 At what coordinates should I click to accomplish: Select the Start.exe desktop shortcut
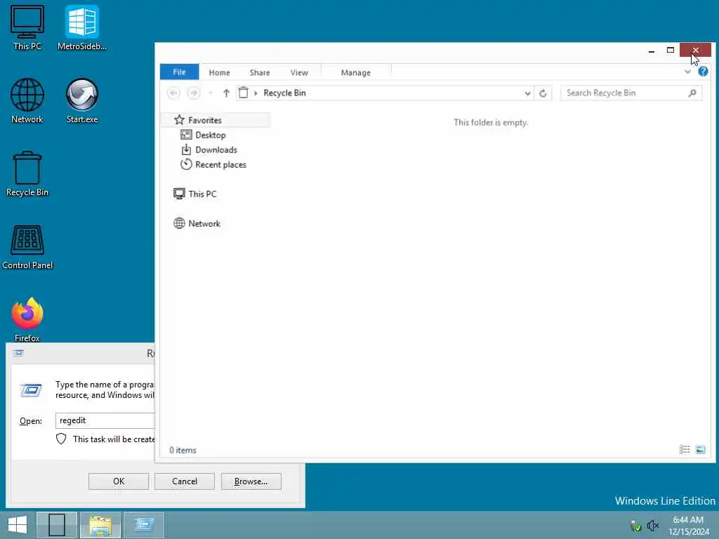82,101
